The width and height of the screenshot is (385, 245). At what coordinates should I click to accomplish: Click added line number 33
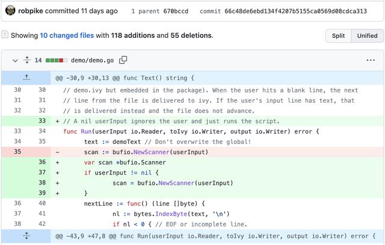coord(42,121)
